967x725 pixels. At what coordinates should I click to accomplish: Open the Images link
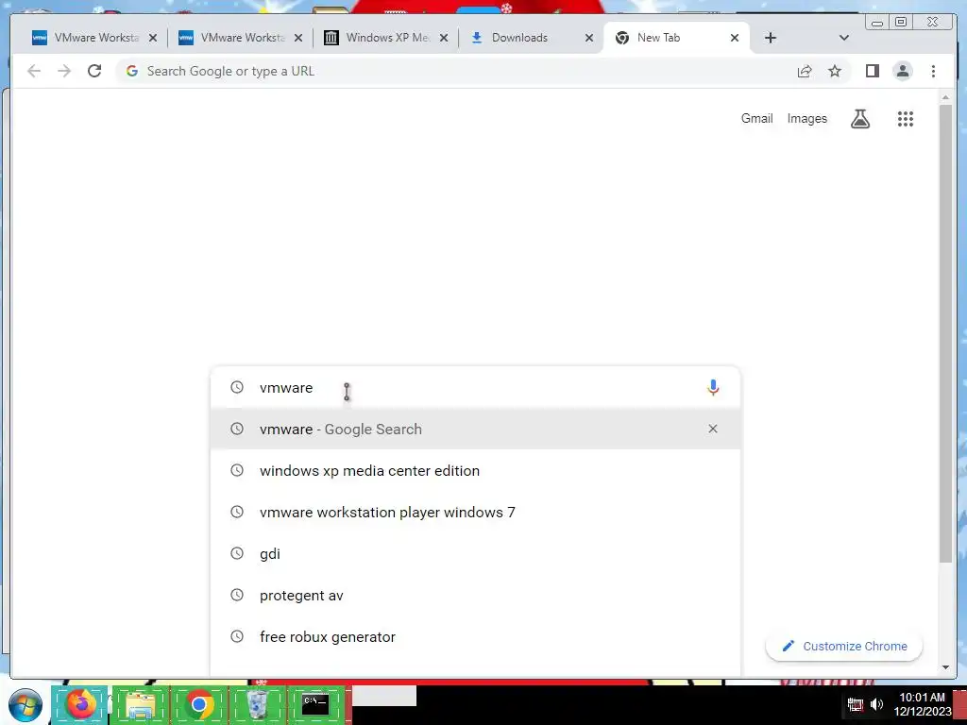806,118
